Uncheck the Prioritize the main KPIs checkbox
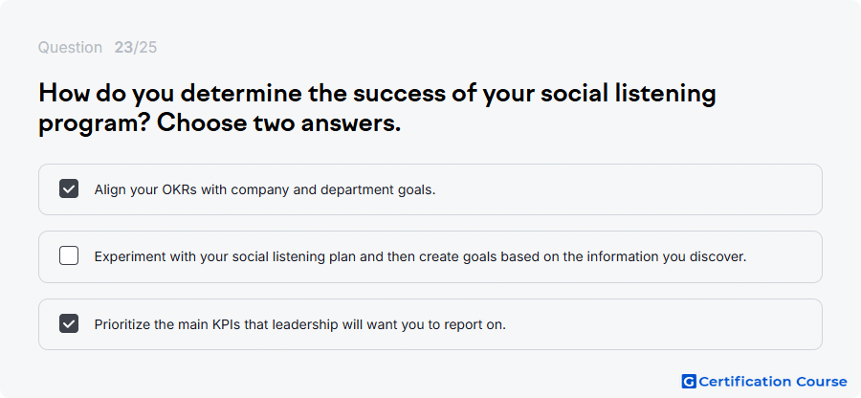Screen dimensions: 861x398 tap(69, 323)
